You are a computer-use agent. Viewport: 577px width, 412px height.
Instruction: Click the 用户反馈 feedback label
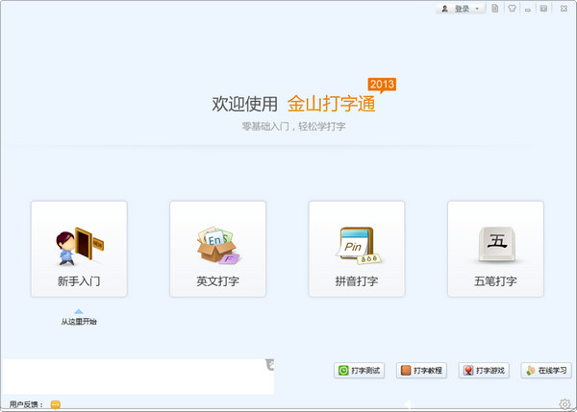pos(25,404)
